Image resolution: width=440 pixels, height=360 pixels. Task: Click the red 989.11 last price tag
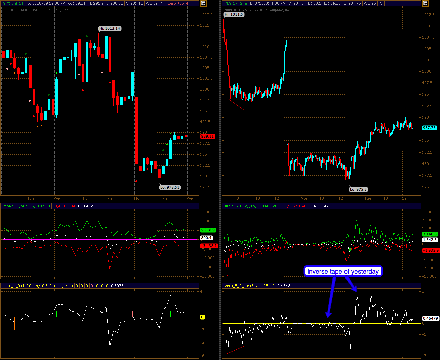point(207,136)
